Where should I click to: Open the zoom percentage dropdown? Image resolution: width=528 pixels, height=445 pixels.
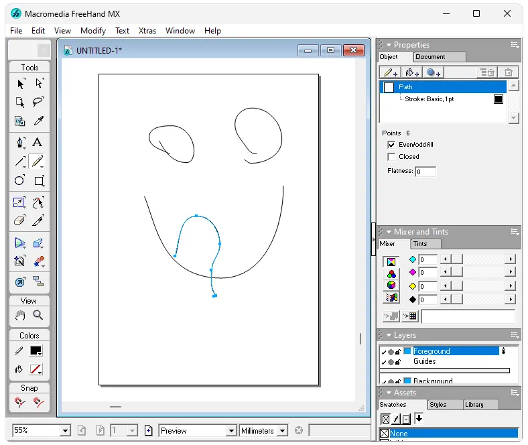tap(65, 430)
